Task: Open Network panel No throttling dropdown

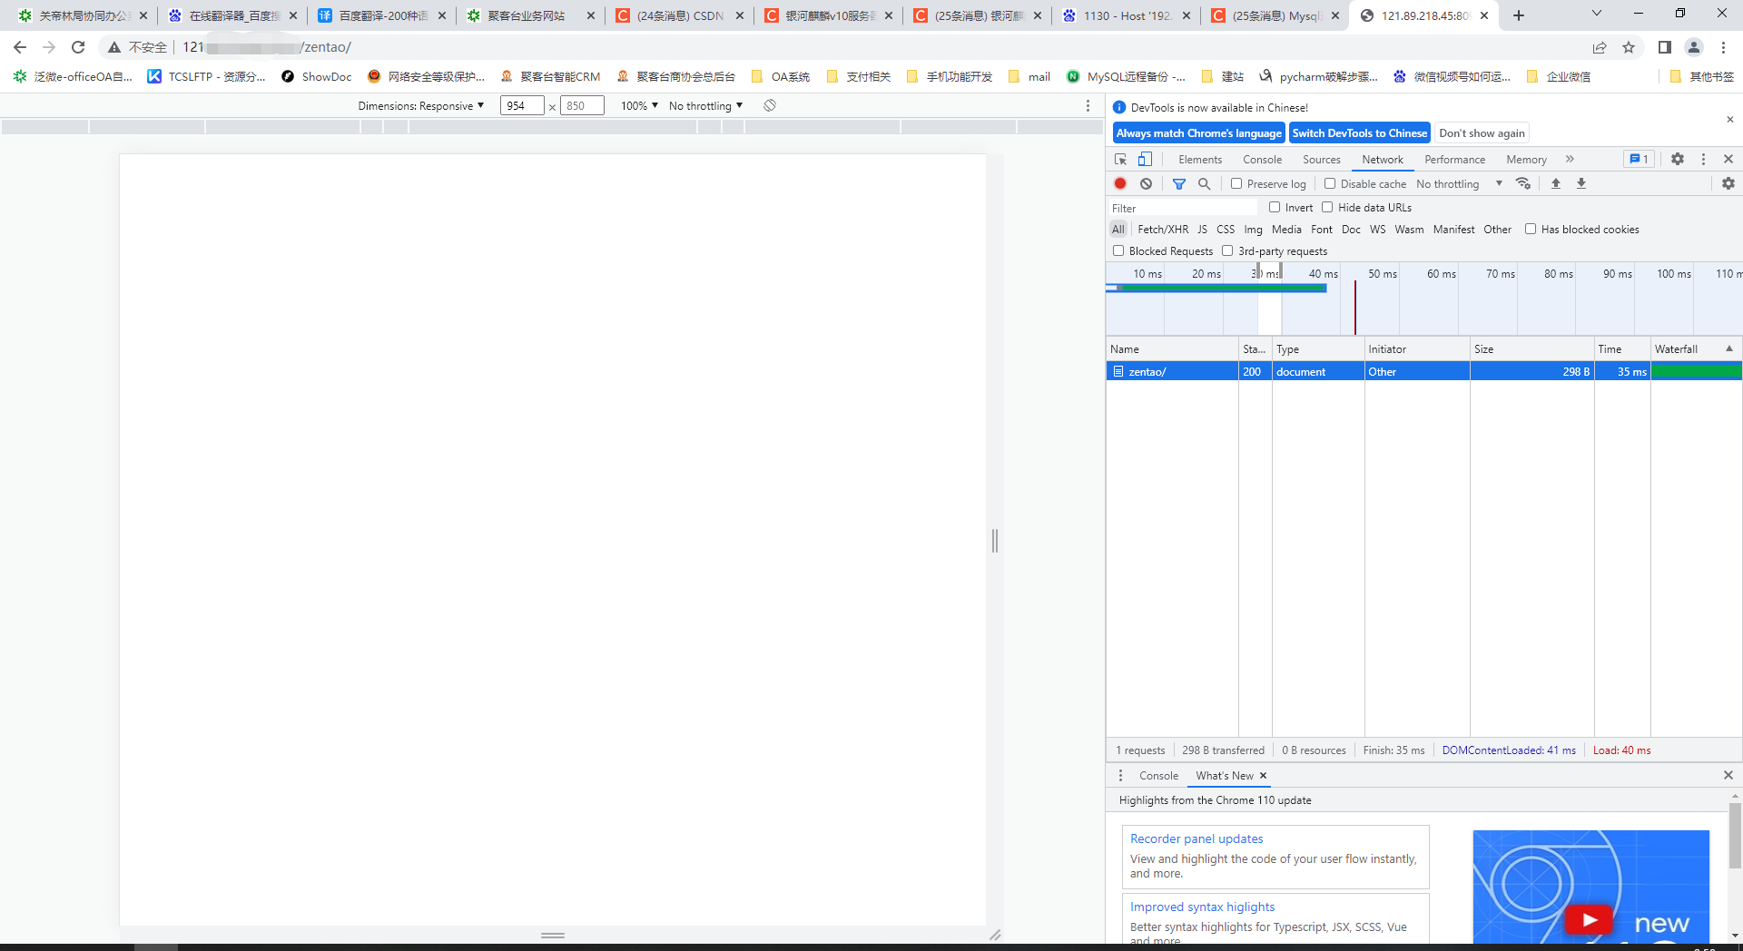Action: [x=1459, y=183]
